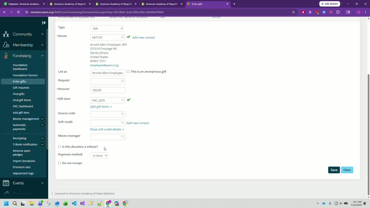Open Donor field lookup magnifier
This screenshot has height=208, width=370.
[x=123, y=37]
